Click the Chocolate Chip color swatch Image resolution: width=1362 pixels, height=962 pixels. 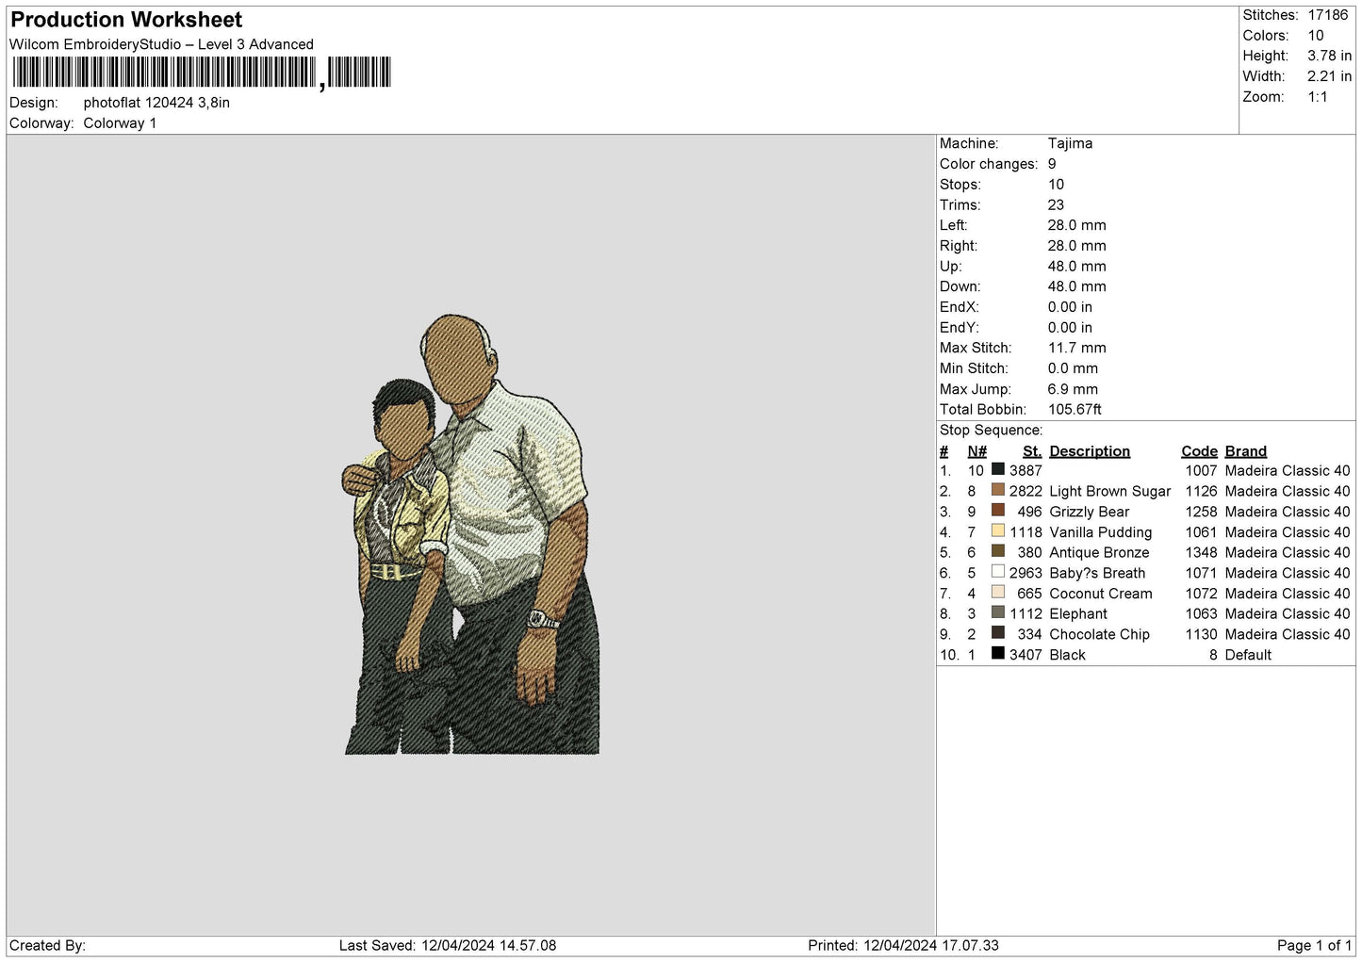coord(997,633)
